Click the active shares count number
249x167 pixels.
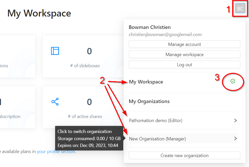tap(89, 102)
